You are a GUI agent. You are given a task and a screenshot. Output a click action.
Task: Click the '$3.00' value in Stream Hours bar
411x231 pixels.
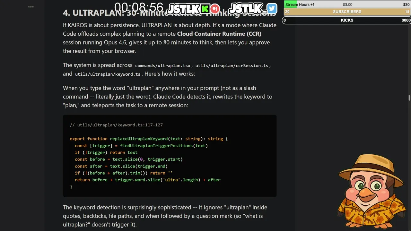pos(347,4)
